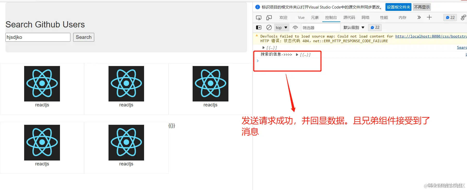Click the Search button

[x=84, y=37]
